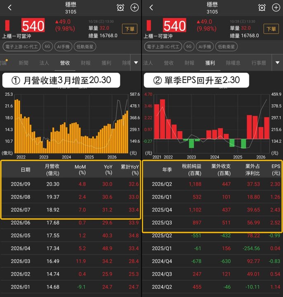Add stock to watchlist in right panel

click(x=276, y=7)
